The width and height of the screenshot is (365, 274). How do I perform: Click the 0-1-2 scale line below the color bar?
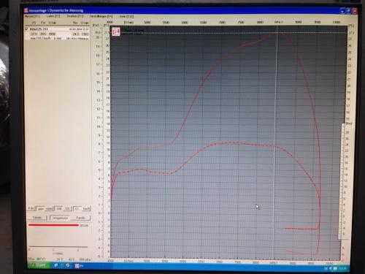[x=58, y=247]
